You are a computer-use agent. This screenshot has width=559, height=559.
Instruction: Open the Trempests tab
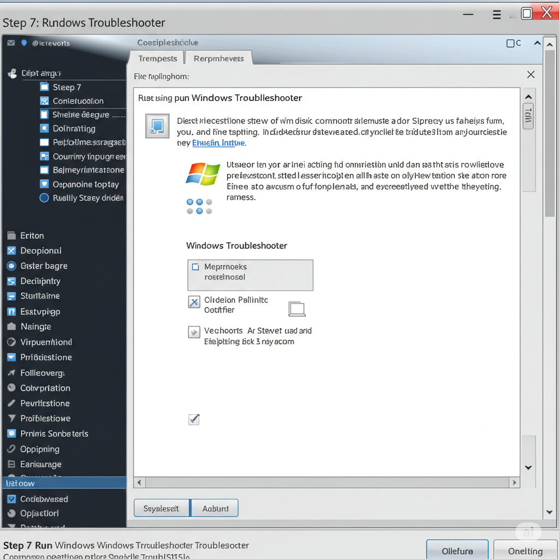[157, 58]
